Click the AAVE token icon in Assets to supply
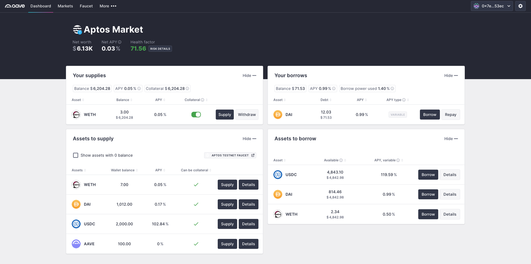The image size is (531, 264). point(76,244)
